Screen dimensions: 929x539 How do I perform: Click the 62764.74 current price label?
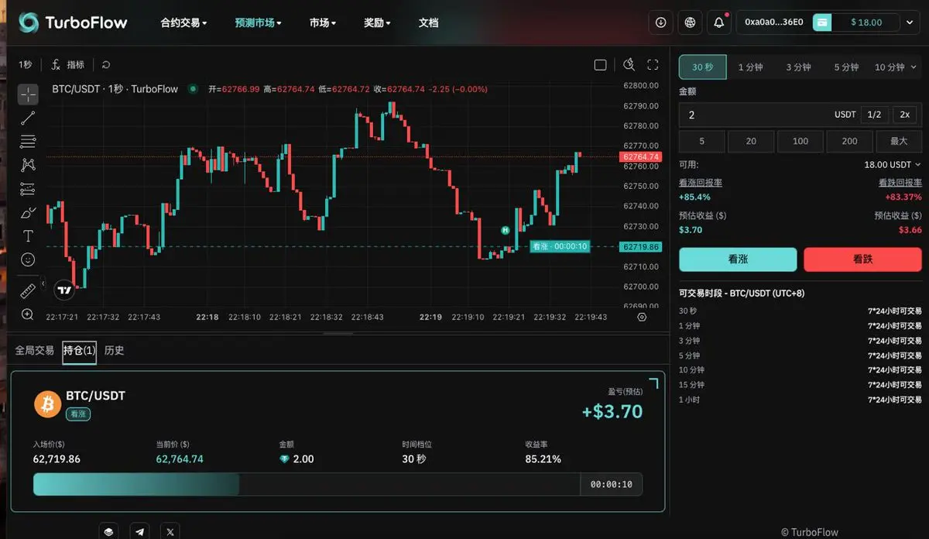640,156
